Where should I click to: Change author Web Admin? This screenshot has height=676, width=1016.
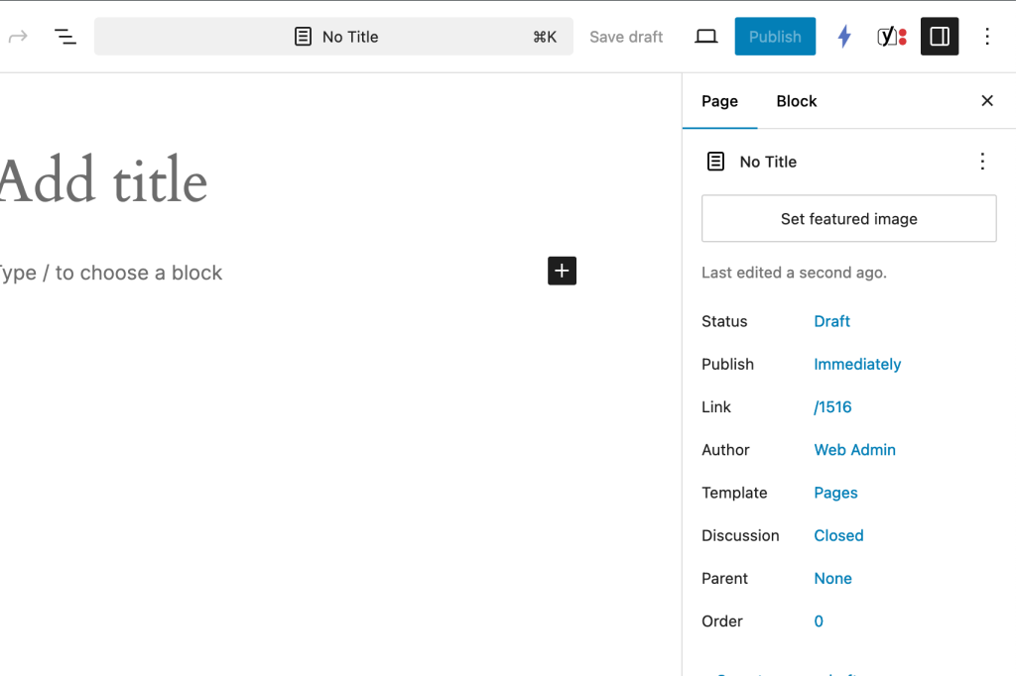[x=854, y=449]
